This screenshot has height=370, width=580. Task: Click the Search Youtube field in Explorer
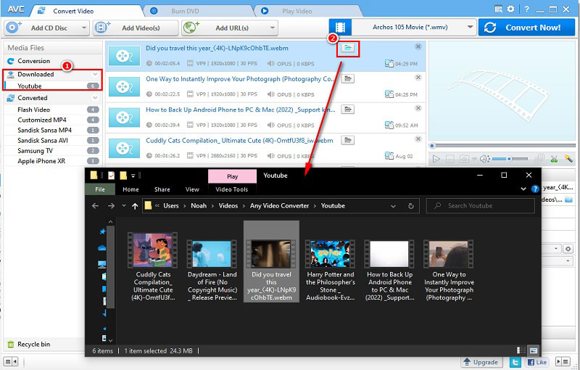481,206
